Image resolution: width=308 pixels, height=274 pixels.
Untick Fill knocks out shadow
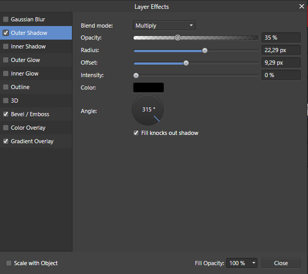pyautogui.click(x=136, y=133)
